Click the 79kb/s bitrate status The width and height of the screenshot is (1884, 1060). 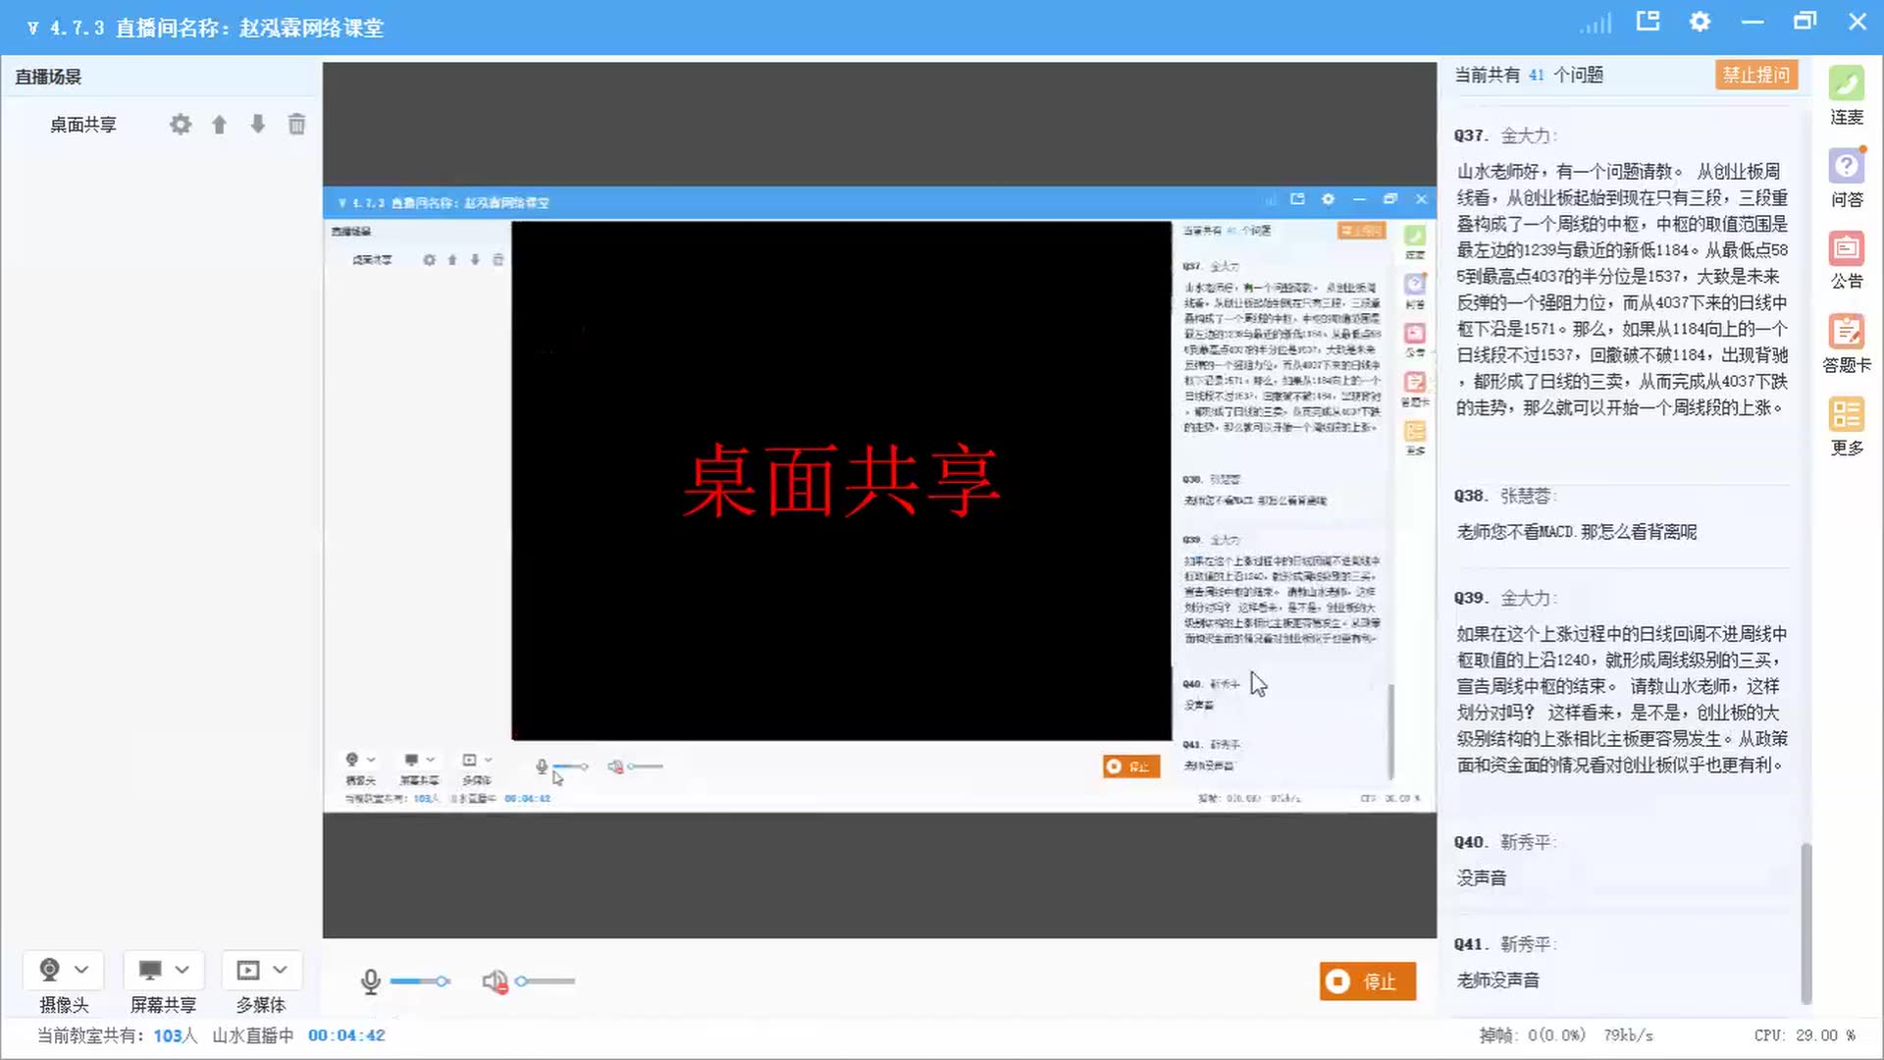(x=1628, y=1035)
